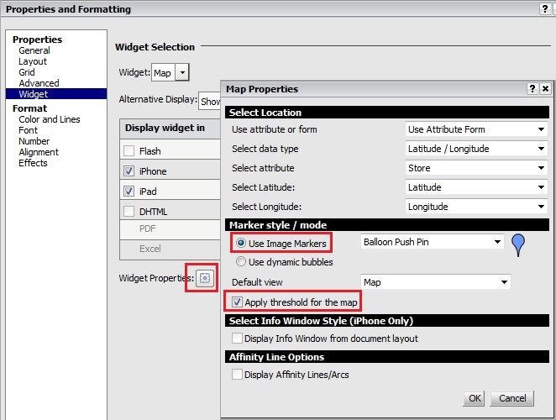The width and height of the screenshot is (556, 420).
Task: Open the Widget Map dropdown arrow
Action: coord(182,73)
